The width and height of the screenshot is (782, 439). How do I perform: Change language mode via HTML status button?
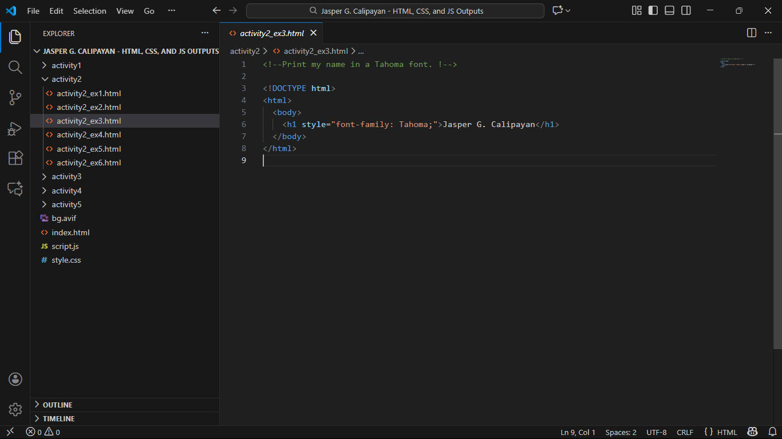[x=727, y=432]
